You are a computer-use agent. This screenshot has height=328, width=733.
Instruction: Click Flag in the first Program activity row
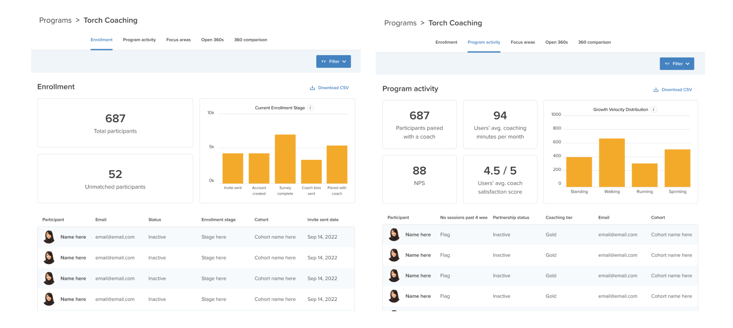pyautogui.click(x=445, y=235)
